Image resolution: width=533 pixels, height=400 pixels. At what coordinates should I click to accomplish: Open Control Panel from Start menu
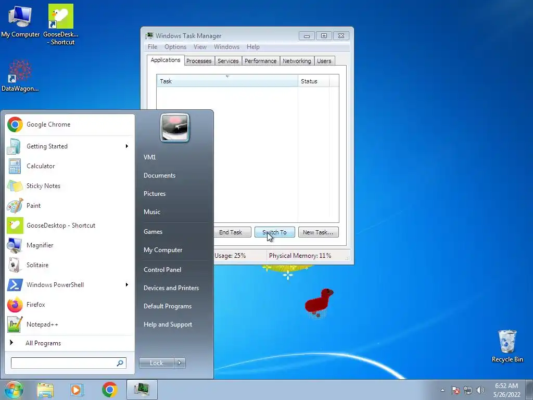click(162, 270)
